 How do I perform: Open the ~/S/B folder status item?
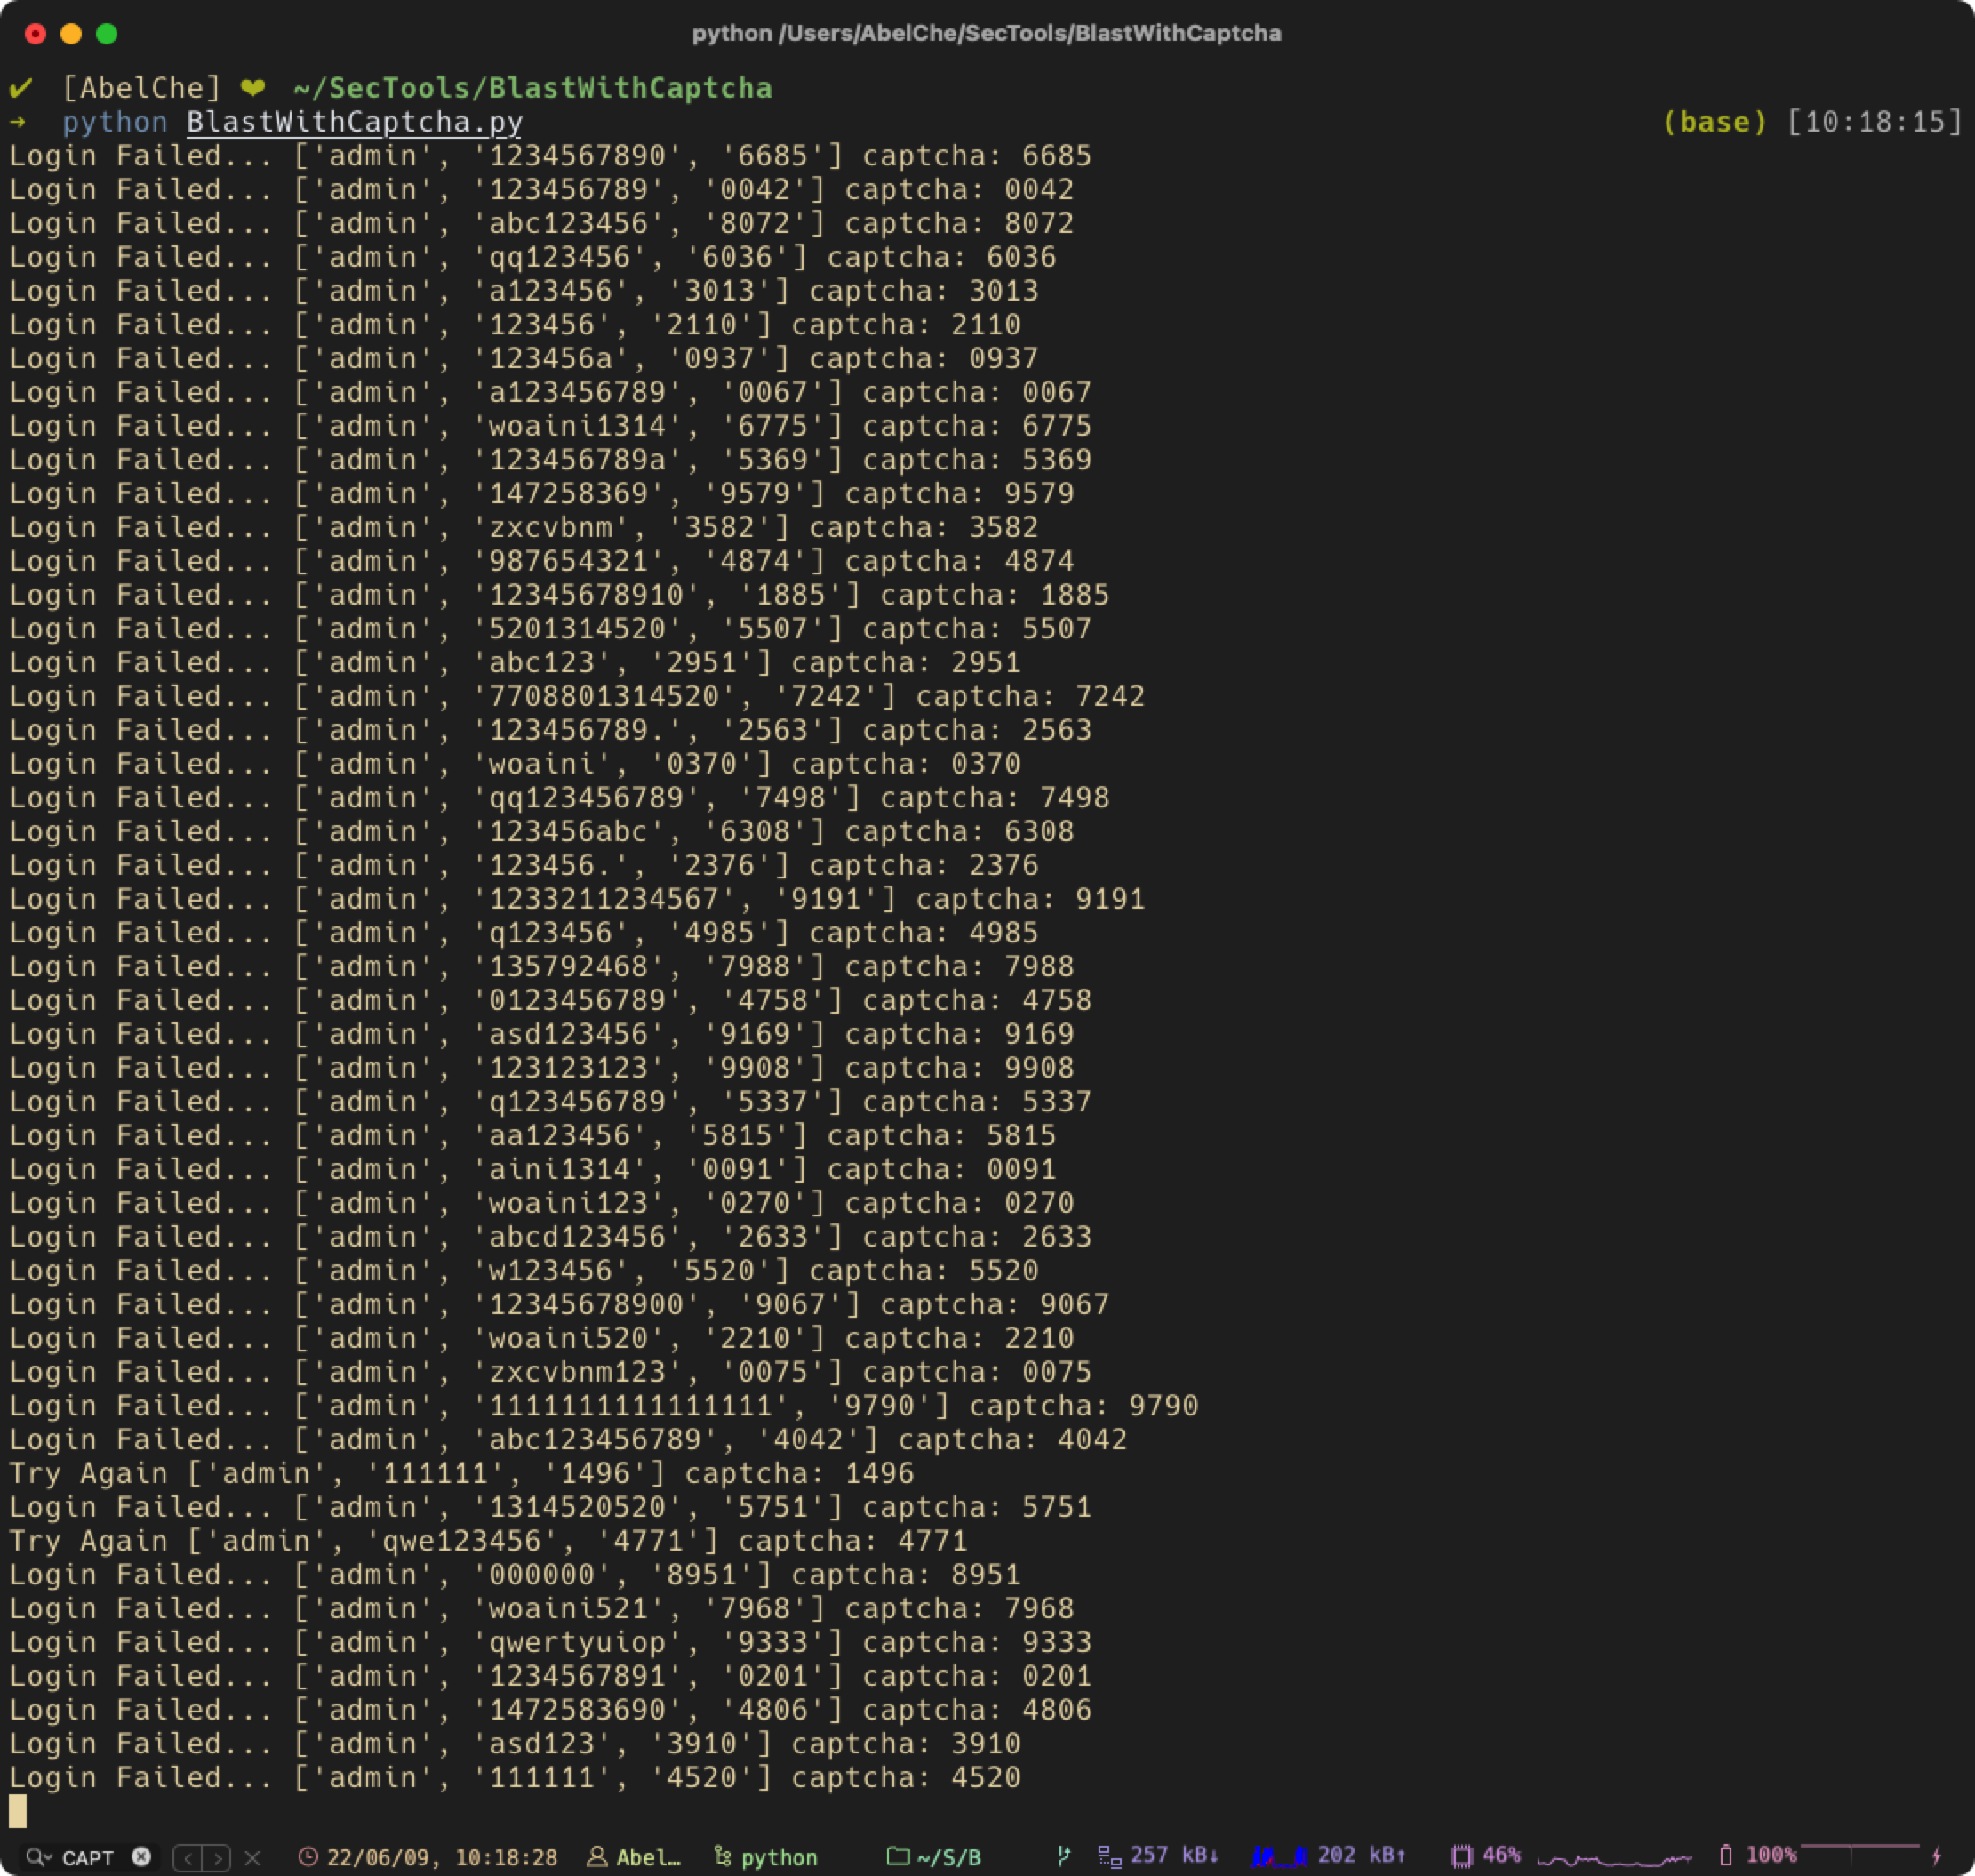(933, 1858)
